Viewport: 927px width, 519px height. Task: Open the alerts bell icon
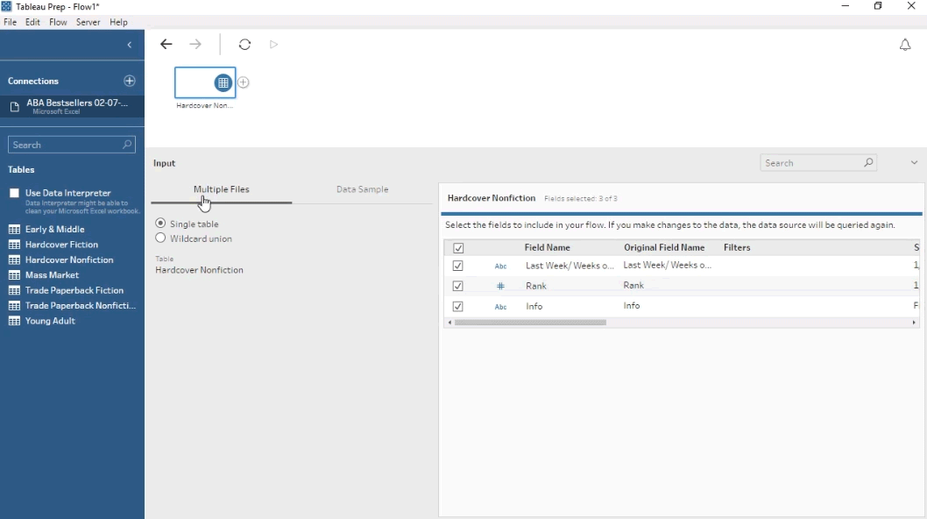[x=905, y=45]
